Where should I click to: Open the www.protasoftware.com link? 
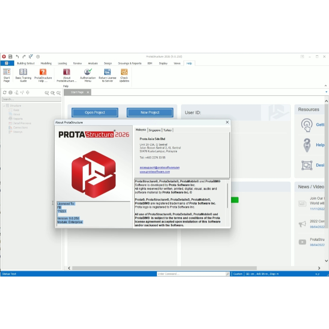[155, 172]
